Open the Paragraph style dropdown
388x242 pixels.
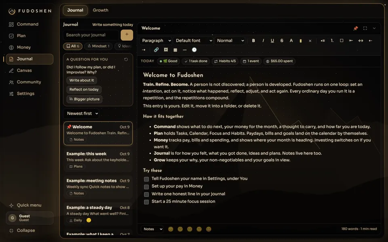[x=156, y=40]
